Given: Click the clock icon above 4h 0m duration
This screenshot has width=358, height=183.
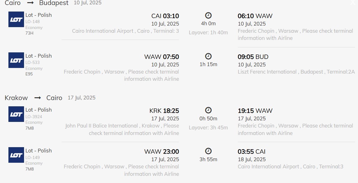Looking at the screenshot, I should pos(208,15).
